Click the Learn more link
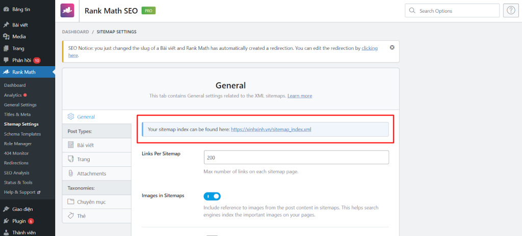Viewport: 522px width, 236px height. (x=300, y=96)
